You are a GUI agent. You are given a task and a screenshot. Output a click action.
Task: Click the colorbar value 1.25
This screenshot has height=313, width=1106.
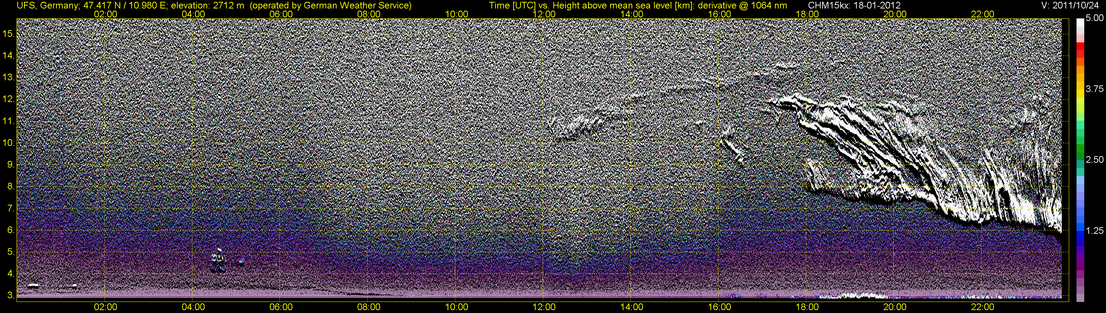(x=1095, y=231)
